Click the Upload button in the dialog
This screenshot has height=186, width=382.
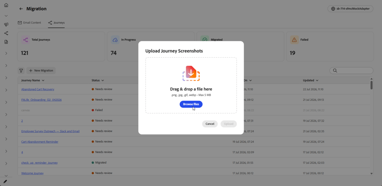click(x=229, y=124)
